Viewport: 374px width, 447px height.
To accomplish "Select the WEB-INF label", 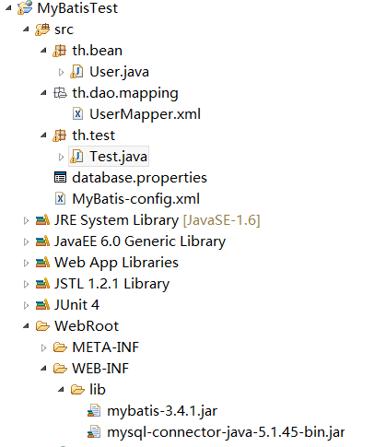I will pos(100,369).
